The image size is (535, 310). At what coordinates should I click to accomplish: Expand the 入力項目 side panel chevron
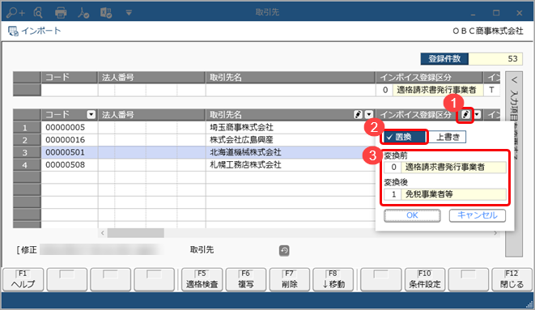pos(514,80)
